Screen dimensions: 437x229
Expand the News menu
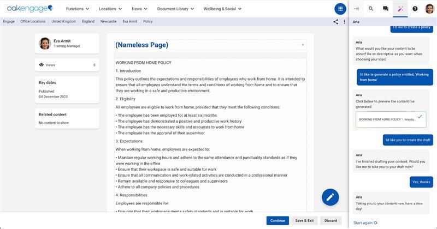click(x=139, y=9)
